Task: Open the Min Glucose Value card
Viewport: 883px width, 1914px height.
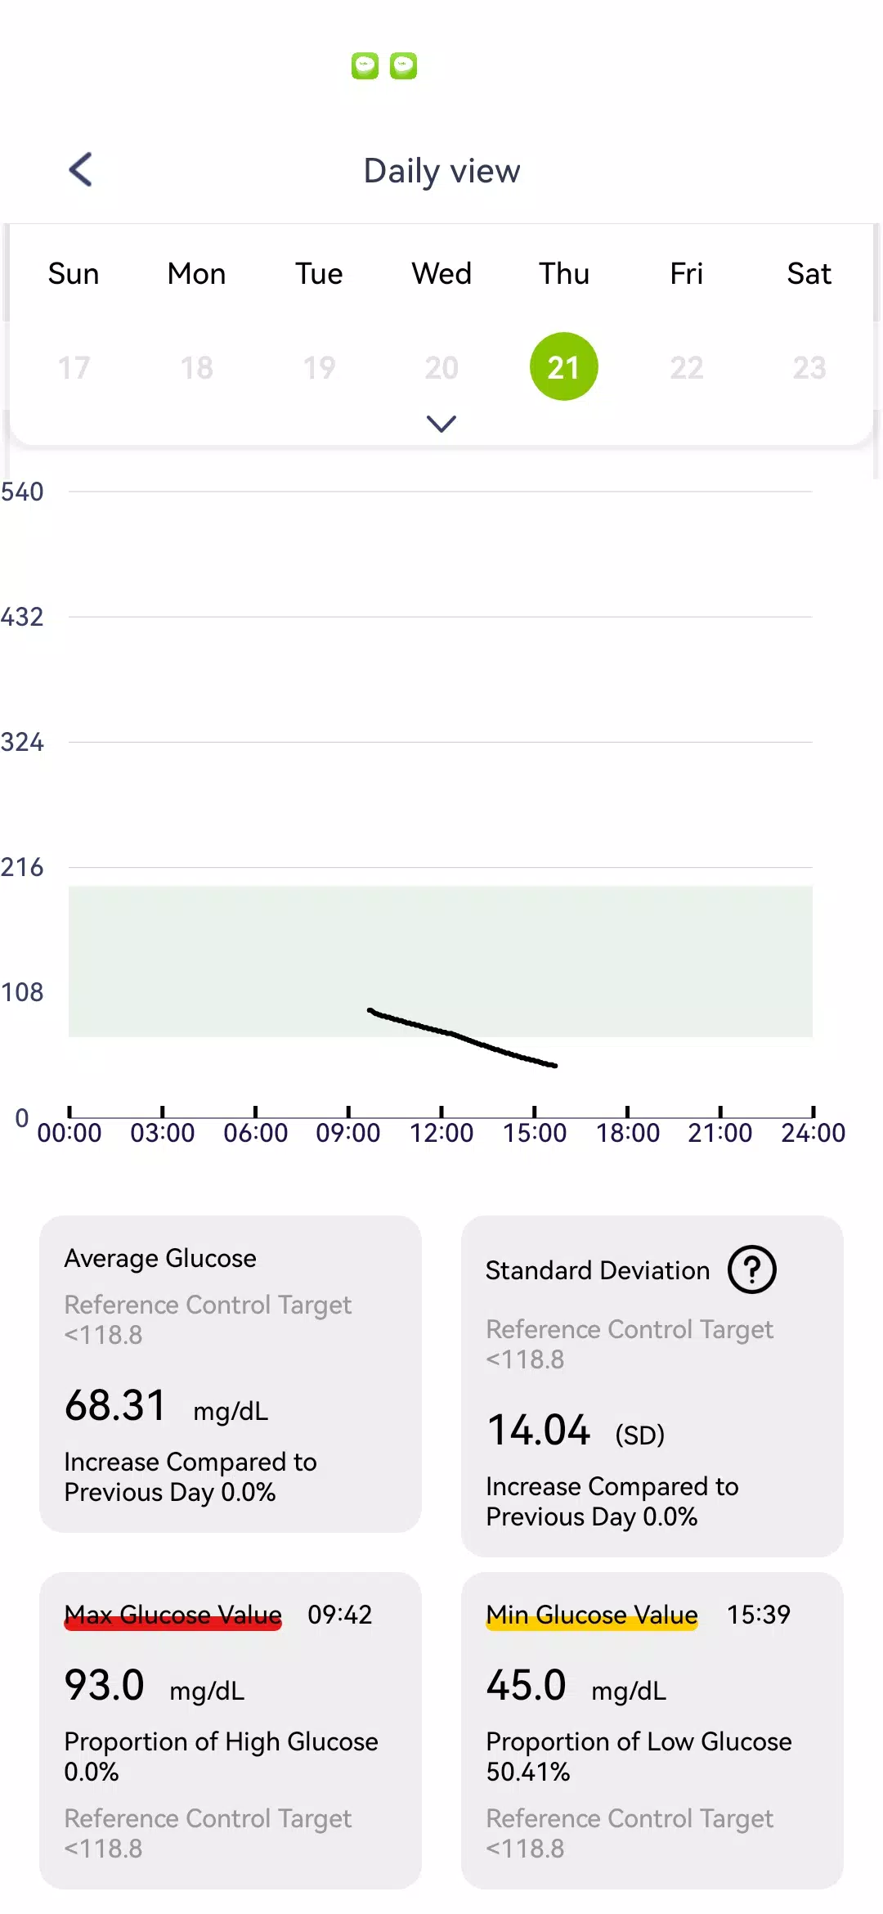Action: pyautogui.click(x=652, y=1731)
